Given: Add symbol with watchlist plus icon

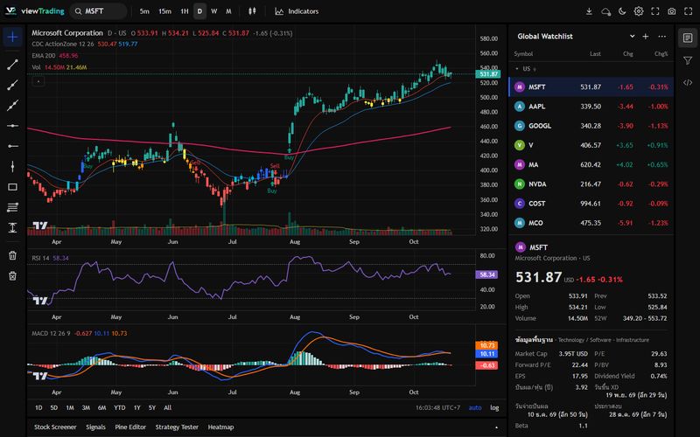Looking at the screenshot, I should coord(646,37).
